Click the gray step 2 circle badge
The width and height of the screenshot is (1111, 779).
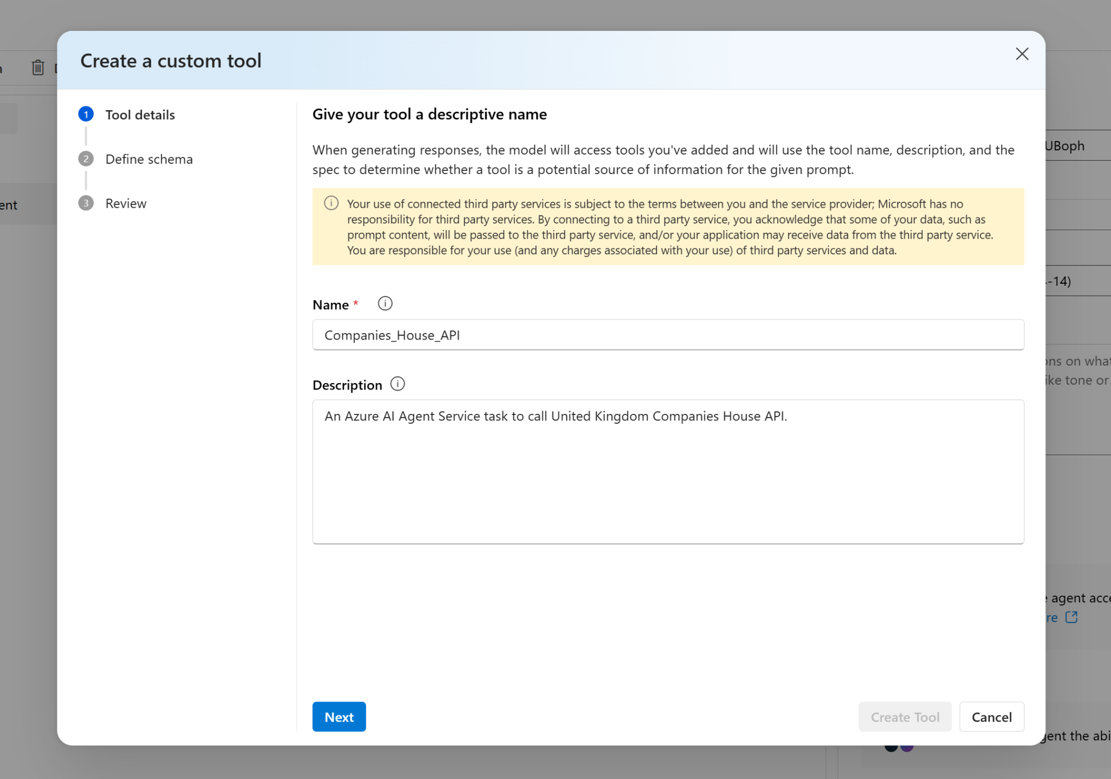pyautogui.click(x=86, y=159)
